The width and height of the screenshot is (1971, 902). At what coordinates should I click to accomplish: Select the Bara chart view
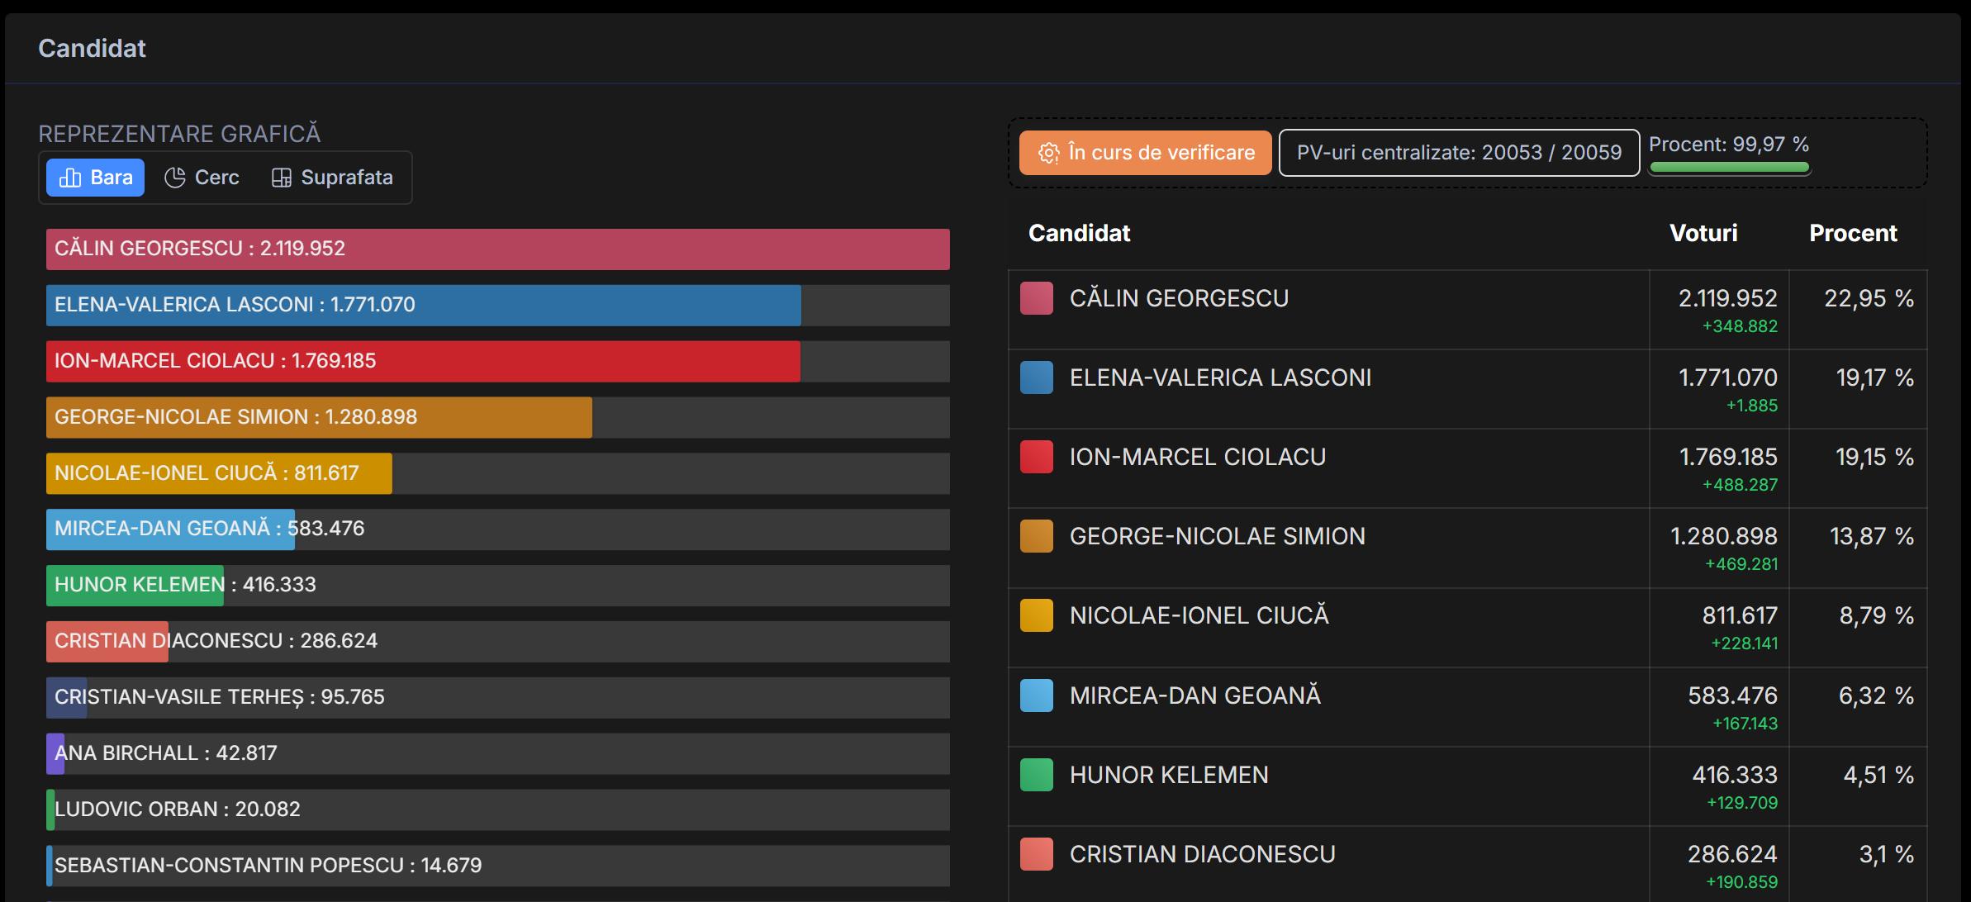[x=96, y=178]
